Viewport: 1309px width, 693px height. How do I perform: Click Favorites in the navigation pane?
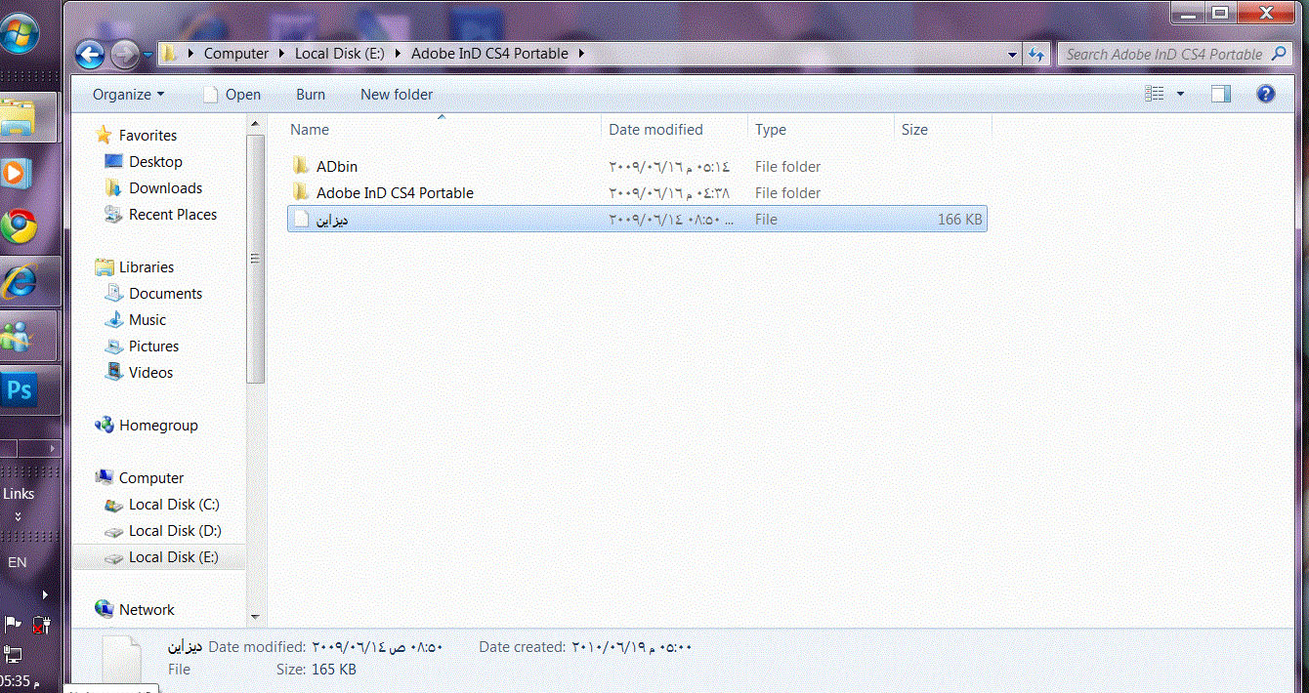[148, 136]
